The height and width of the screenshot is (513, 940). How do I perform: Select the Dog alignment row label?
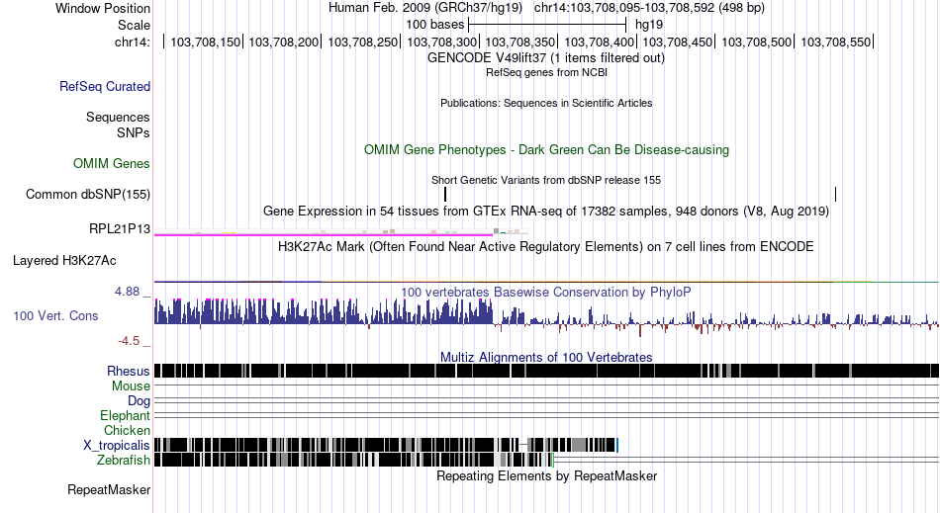(139, 401)
